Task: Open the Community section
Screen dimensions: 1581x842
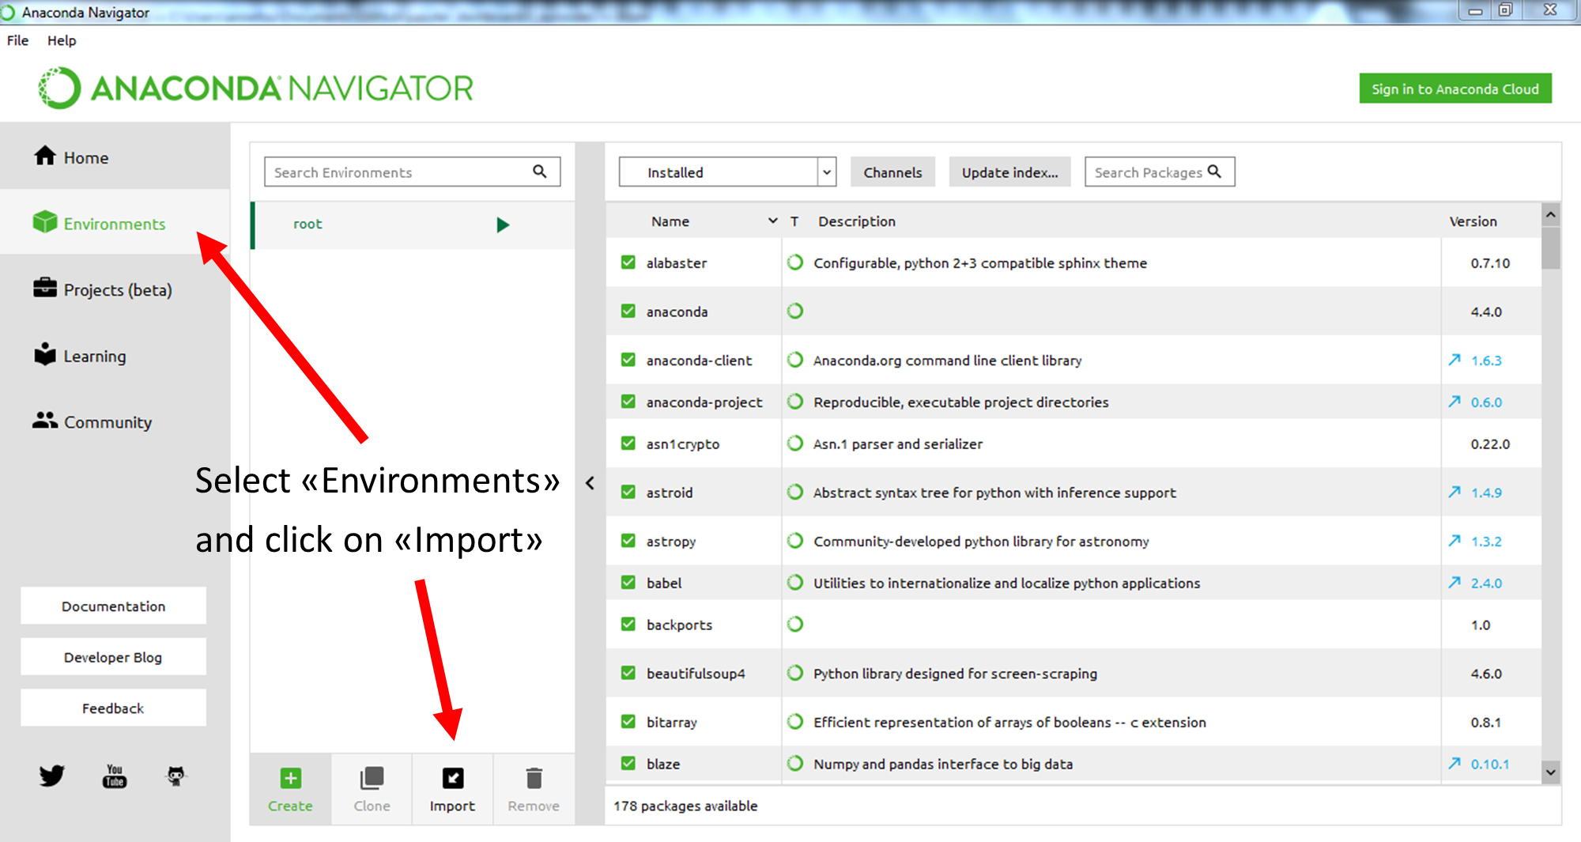Action: [92, 421]
